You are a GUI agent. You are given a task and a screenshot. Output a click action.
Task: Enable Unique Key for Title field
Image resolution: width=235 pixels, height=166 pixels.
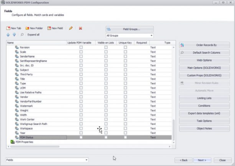(x=125, y=79)
